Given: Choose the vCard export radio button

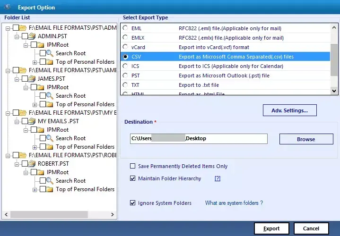Looking at the screenshot, I should pyautogui.click(x=125, y=47).
